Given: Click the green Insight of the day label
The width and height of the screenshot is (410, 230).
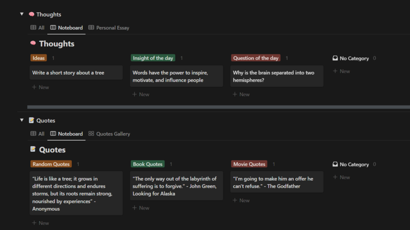Looking at the screenshot, I should [x=153, y=58].
